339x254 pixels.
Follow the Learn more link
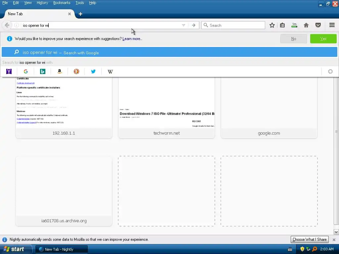click(x=132, y=39)
